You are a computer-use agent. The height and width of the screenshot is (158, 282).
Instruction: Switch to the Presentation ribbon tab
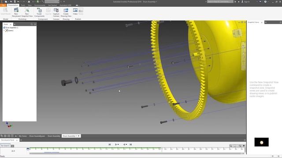click(13, 5)
